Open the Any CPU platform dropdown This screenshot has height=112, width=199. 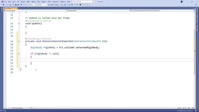[41, 5]
